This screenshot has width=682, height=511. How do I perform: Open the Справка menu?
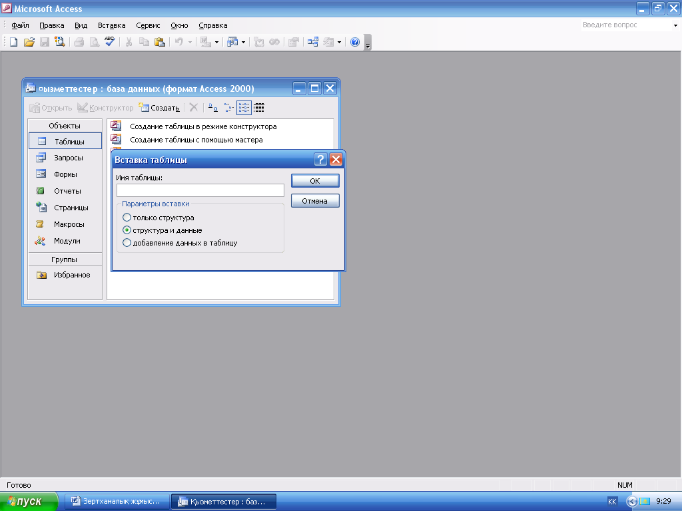click(x=213, y=25)
